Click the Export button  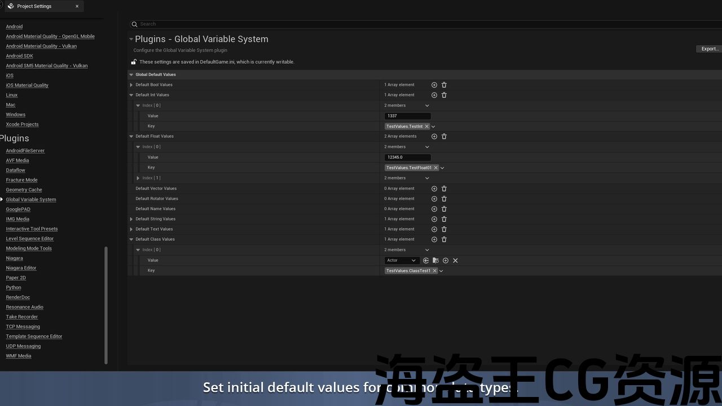[x=709, y=49]
